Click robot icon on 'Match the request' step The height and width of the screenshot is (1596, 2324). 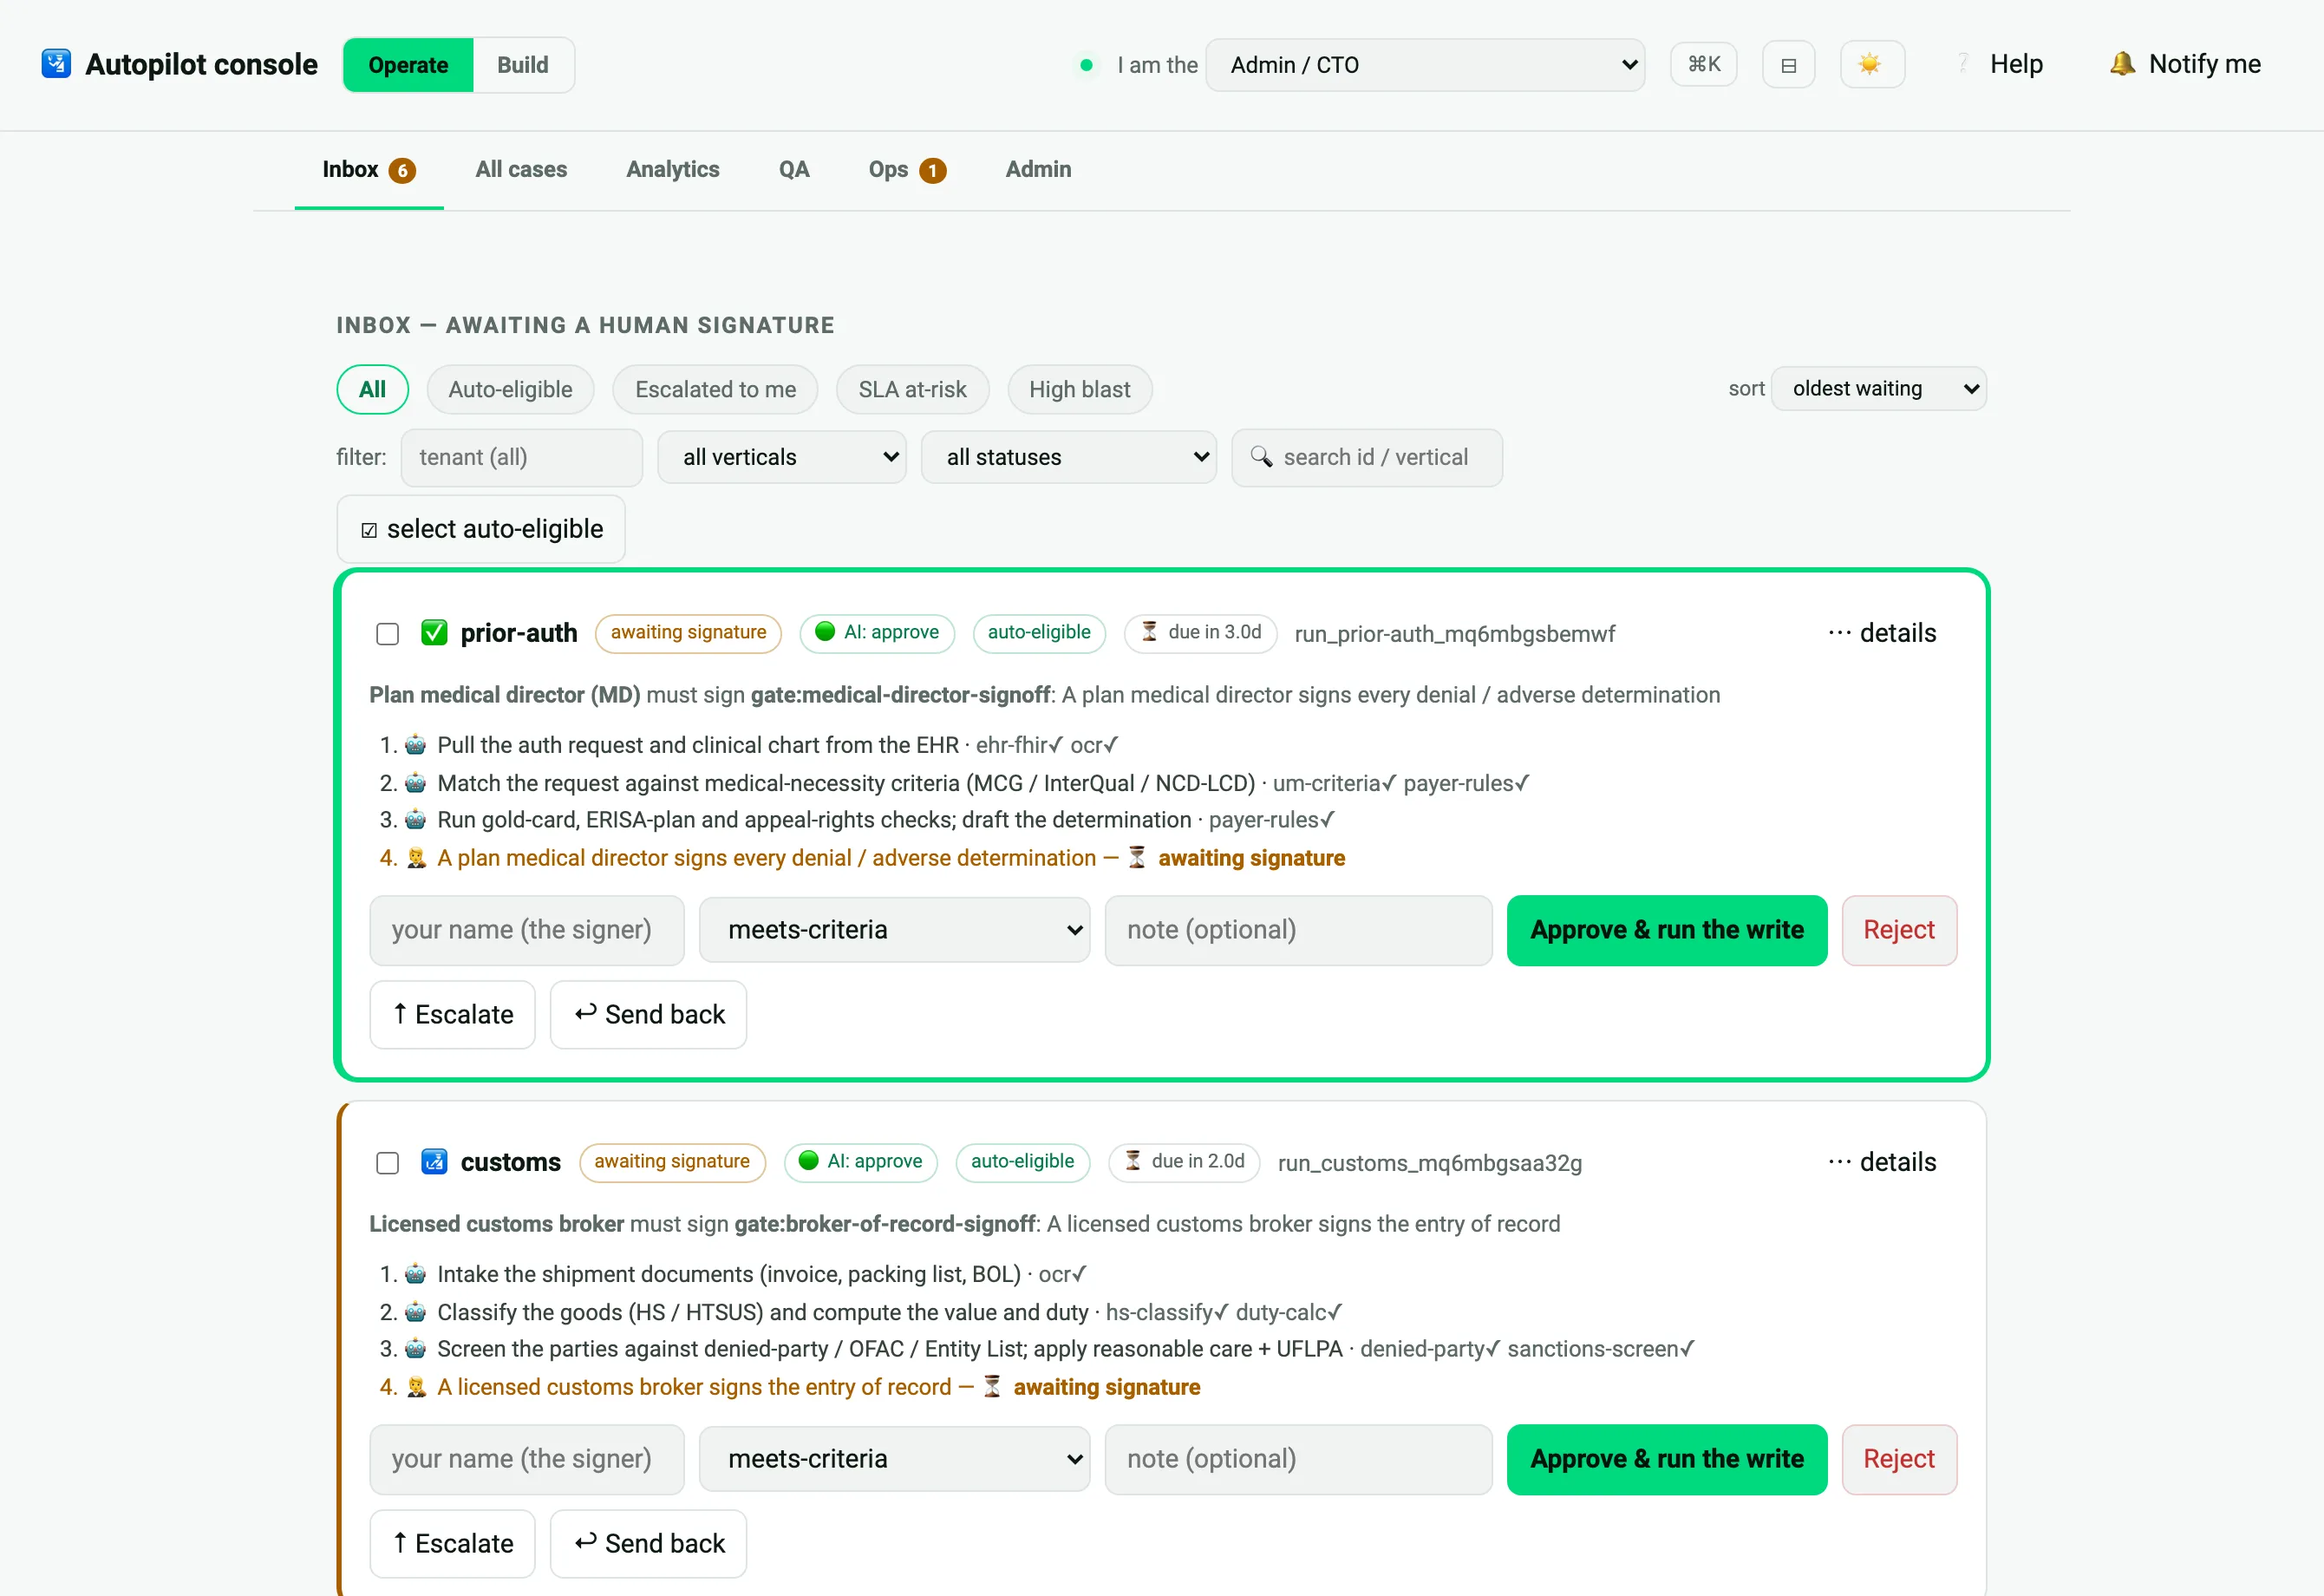[415, 783]
